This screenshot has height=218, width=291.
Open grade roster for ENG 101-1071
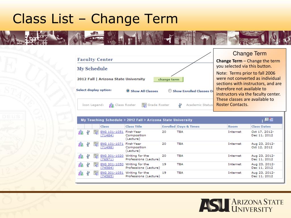coord(96,144)
